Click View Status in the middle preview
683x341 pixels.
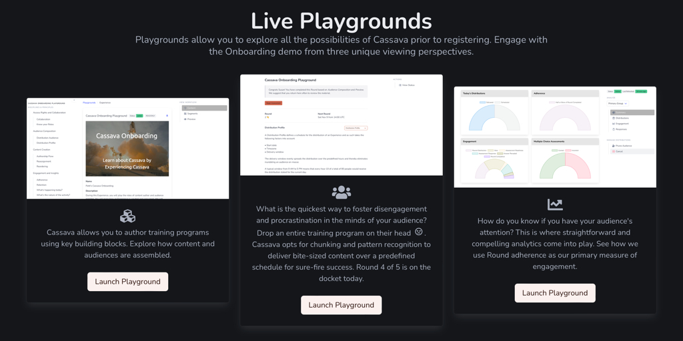coord(408,85)
